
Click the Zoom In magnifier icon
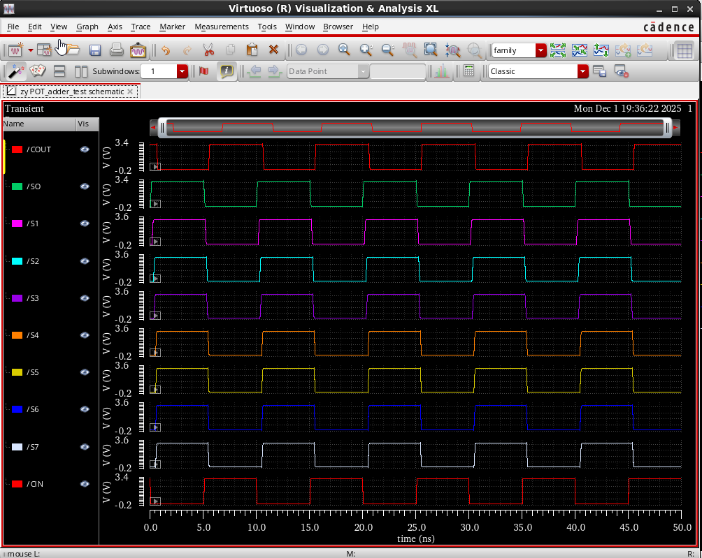(x=366, y=50)
